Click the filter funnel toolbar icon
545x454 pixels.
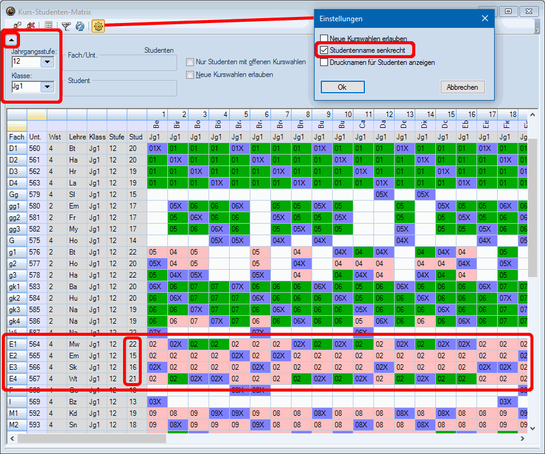pyautogui.click(x=66, y=26)
